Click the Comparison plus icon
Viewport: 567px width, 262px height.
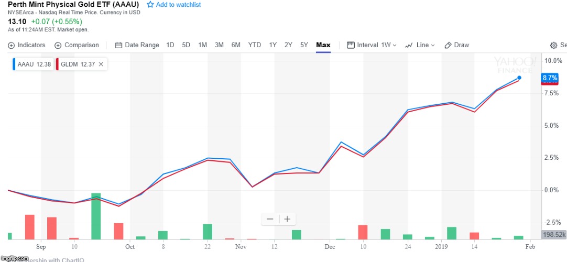click(58, 45)
